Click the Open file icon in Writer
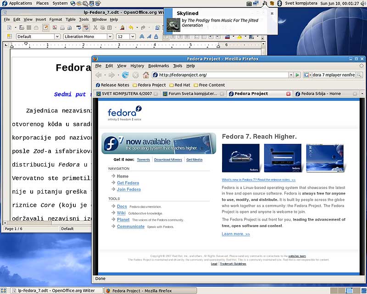 click(22, 28)
